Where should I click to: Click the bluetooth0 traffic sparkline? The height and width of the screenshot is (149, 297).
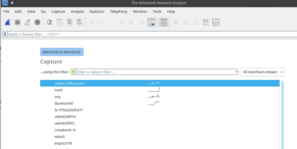tap(154, 103)
